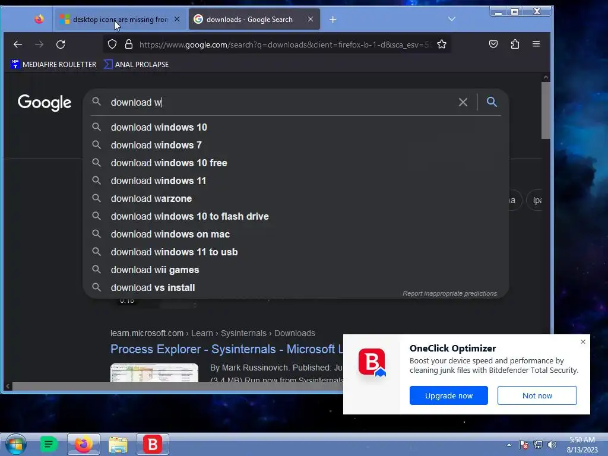Close the downloads - Google Search tab
Viewport: 608px width, 456px height.
click(x=310, y=19)
